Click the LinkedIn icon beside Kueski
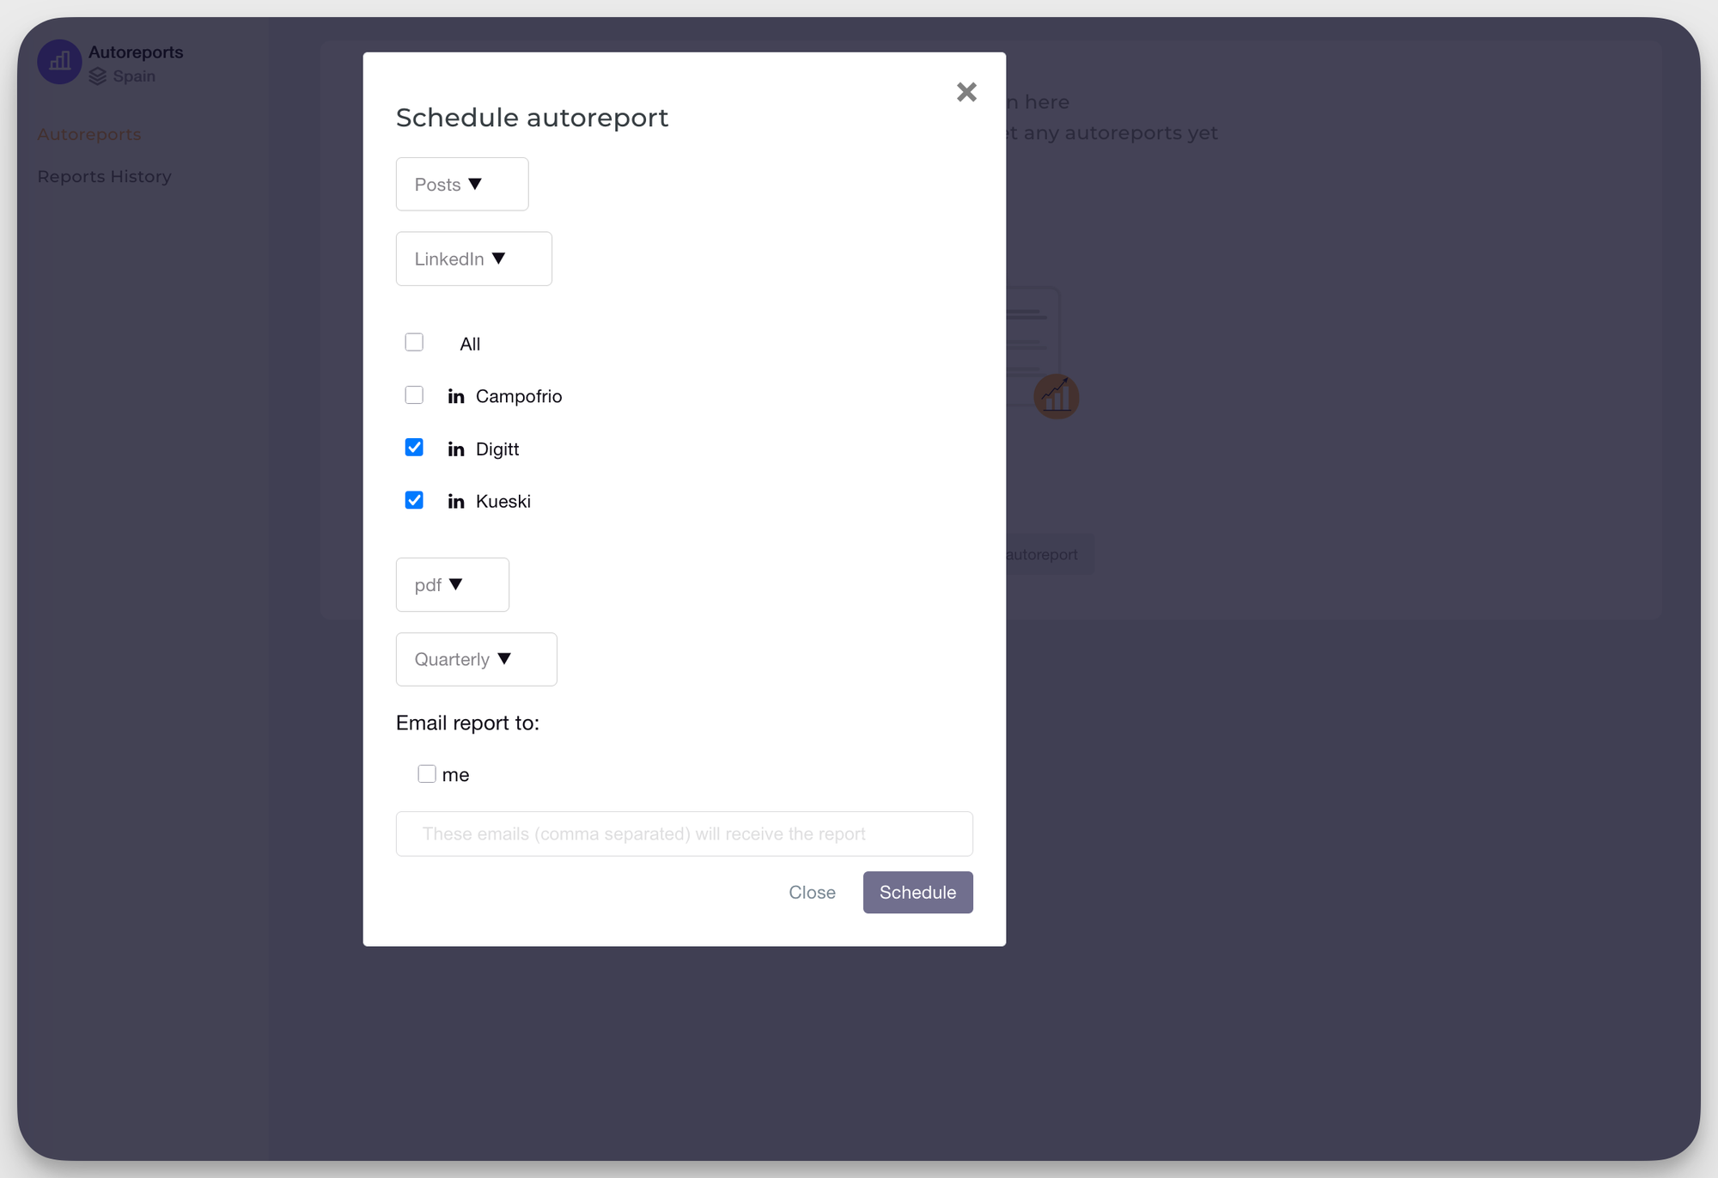The width and height of the screenshot is (1718, 1178). pos(456,501)
